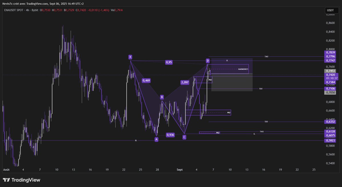Click the 0,7420 current price tag
342x187 pixels.
click(330, 75)
